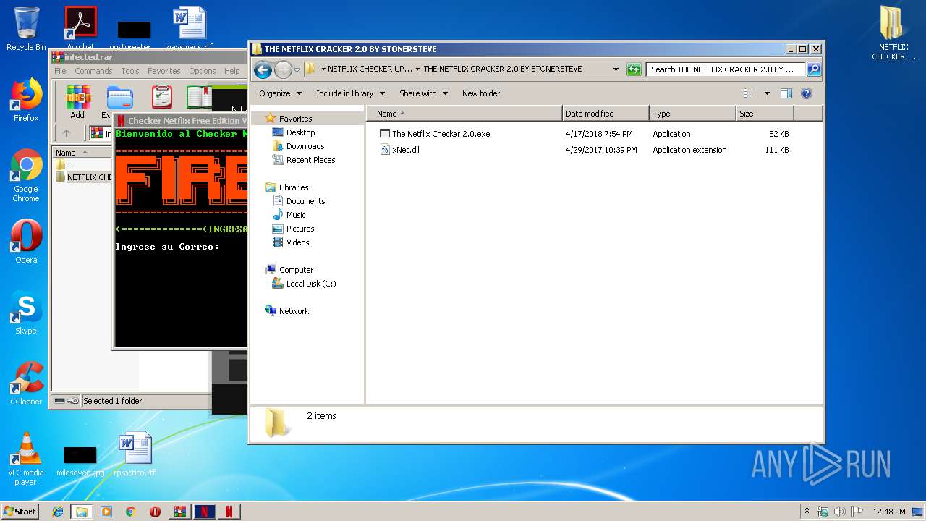
Task: Click the Windows Media Player taskbar icon
Action: 106,512
